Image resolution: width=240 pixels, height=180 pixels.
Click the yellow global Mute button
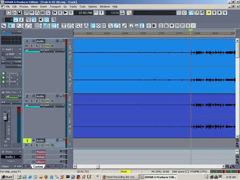click(x=209, y=13)
